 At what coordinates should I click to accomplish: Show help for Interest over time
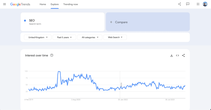52,55
